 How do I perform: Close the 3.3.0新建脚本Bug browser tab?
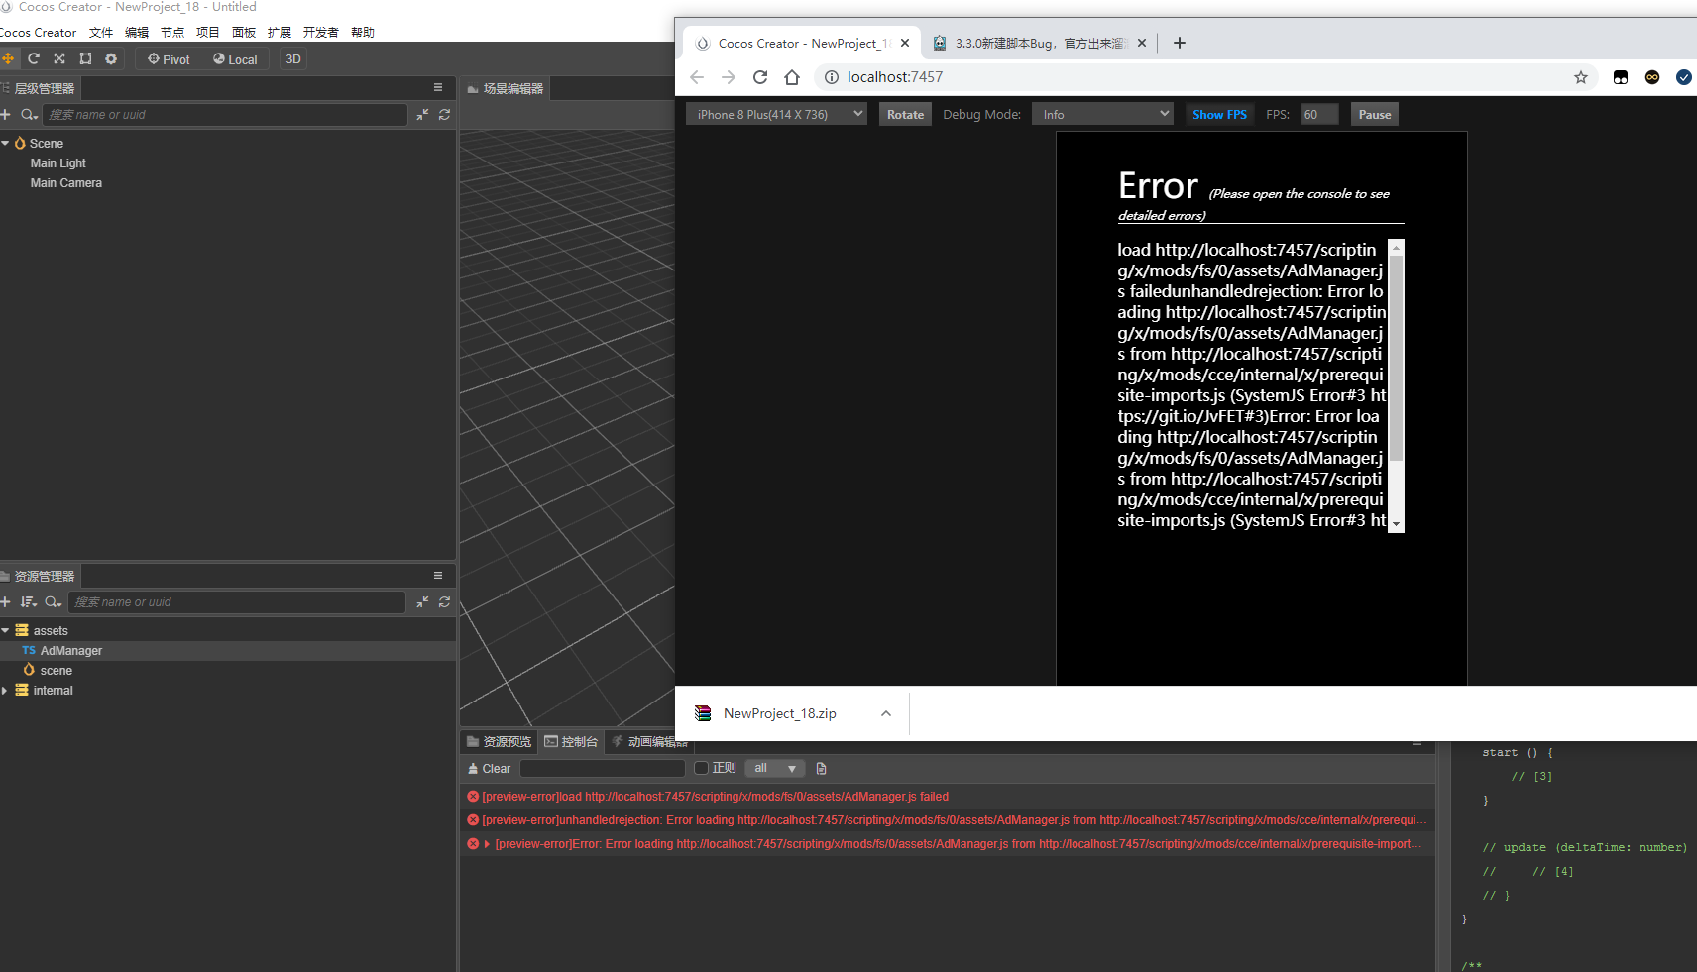(1142, 43)
